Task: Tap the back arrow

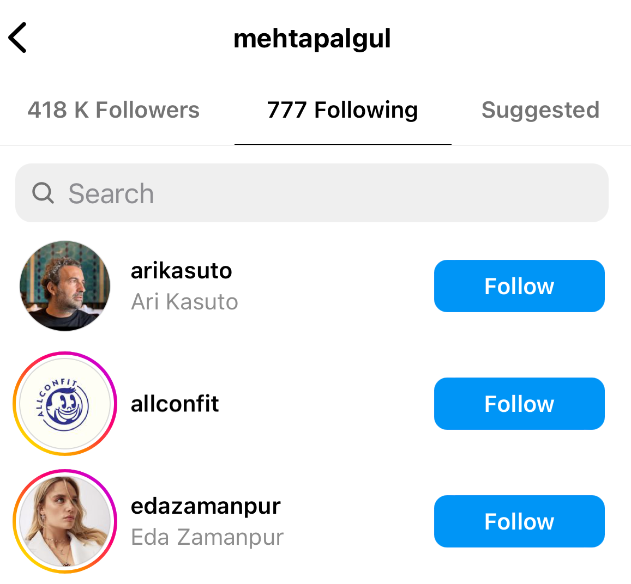Action: tap(17, 38)
